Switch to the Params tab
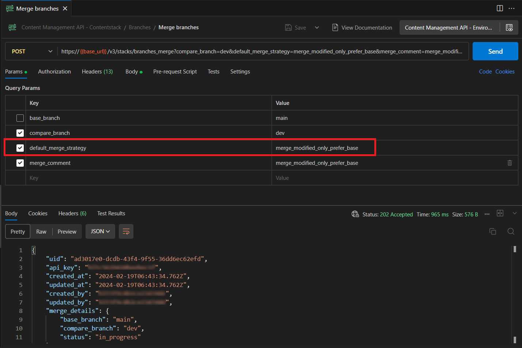522x348 pixels. [x=16, y=72]
